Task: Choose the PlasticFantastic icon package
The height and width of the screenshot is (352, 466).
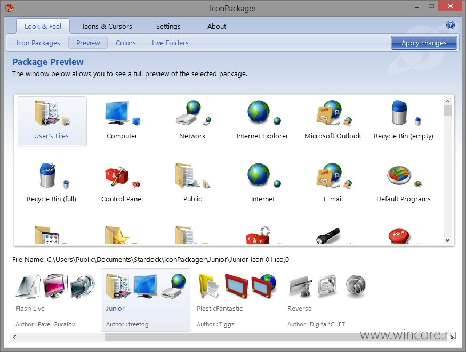Action: (x=238, y=300)
